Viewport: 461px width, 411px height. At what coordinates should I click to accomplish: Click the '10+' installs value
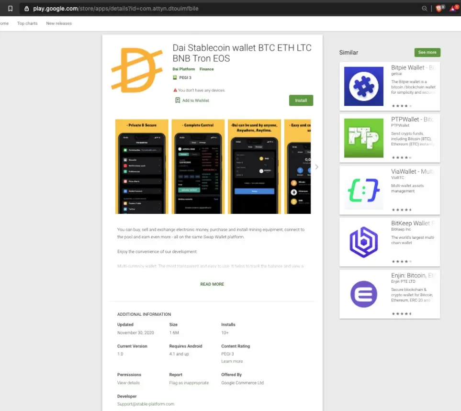[x=225, y=333]
